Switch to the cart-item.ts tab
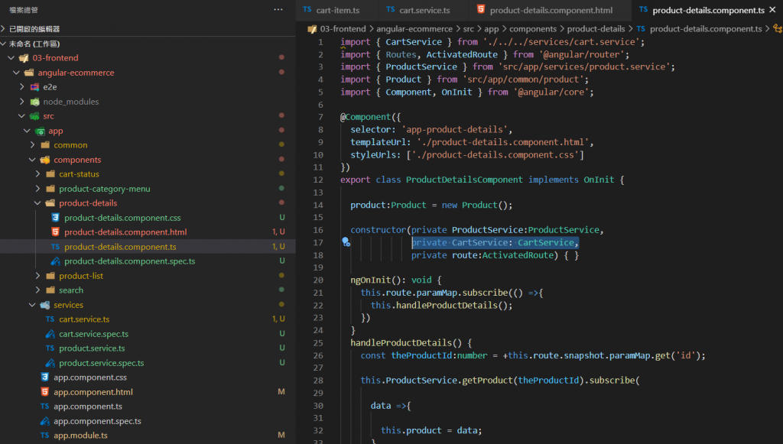783x444 pixels. pos(335,10)
